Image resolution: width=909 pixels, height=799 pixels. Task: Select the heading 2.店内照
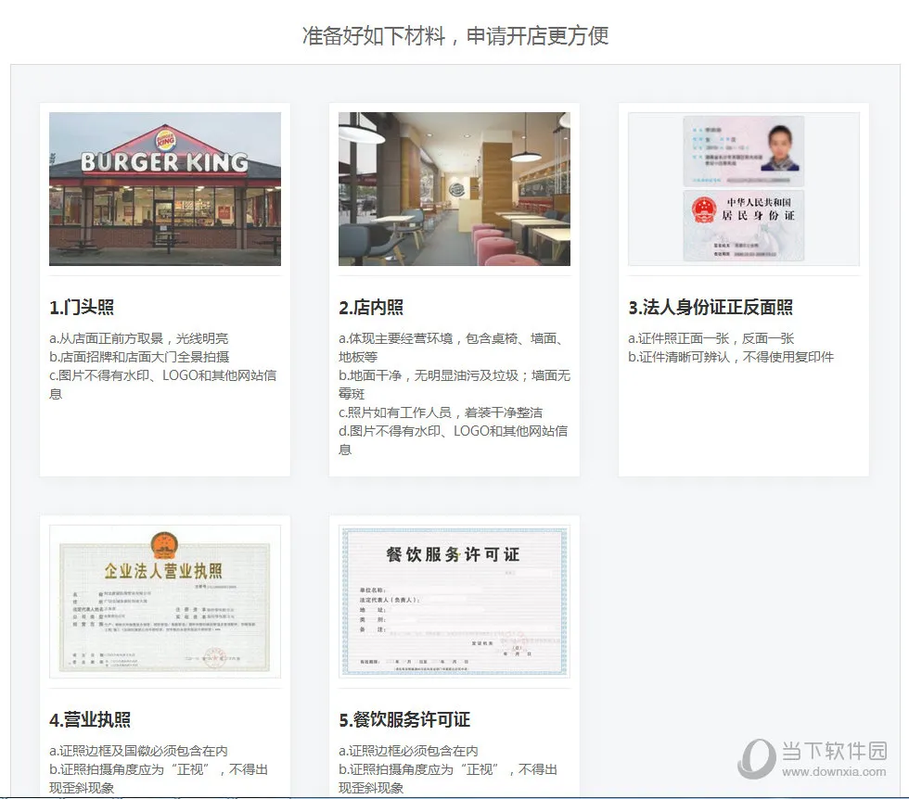(371, 307)
